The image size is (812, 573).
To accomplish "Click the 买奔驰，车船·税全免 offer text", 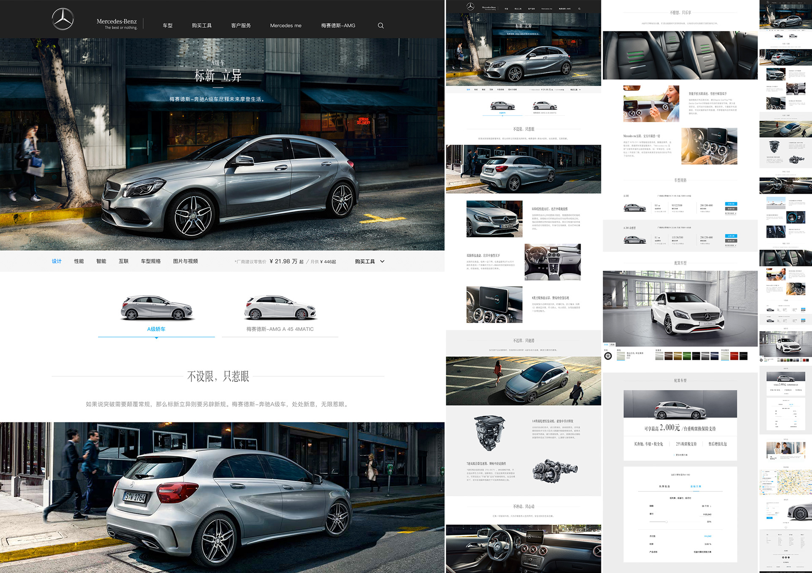I will click(x=648, y=444).
